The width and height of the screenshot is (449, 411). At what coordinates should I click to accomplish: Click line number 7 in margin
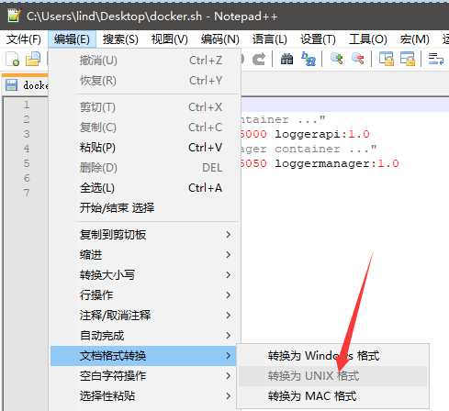point(27,193)
